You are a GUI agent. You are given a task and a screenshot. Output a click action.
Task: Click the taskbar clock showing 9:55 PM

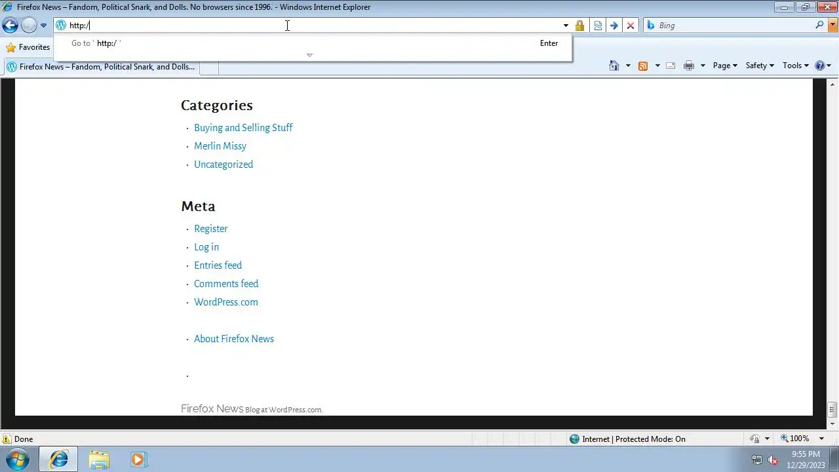[806, 460]
